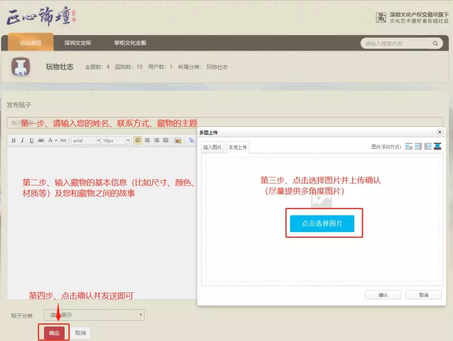Insert a hyperlink using the link icon
The width and height of the screenshot is (453, 341).
pos(63,140)
